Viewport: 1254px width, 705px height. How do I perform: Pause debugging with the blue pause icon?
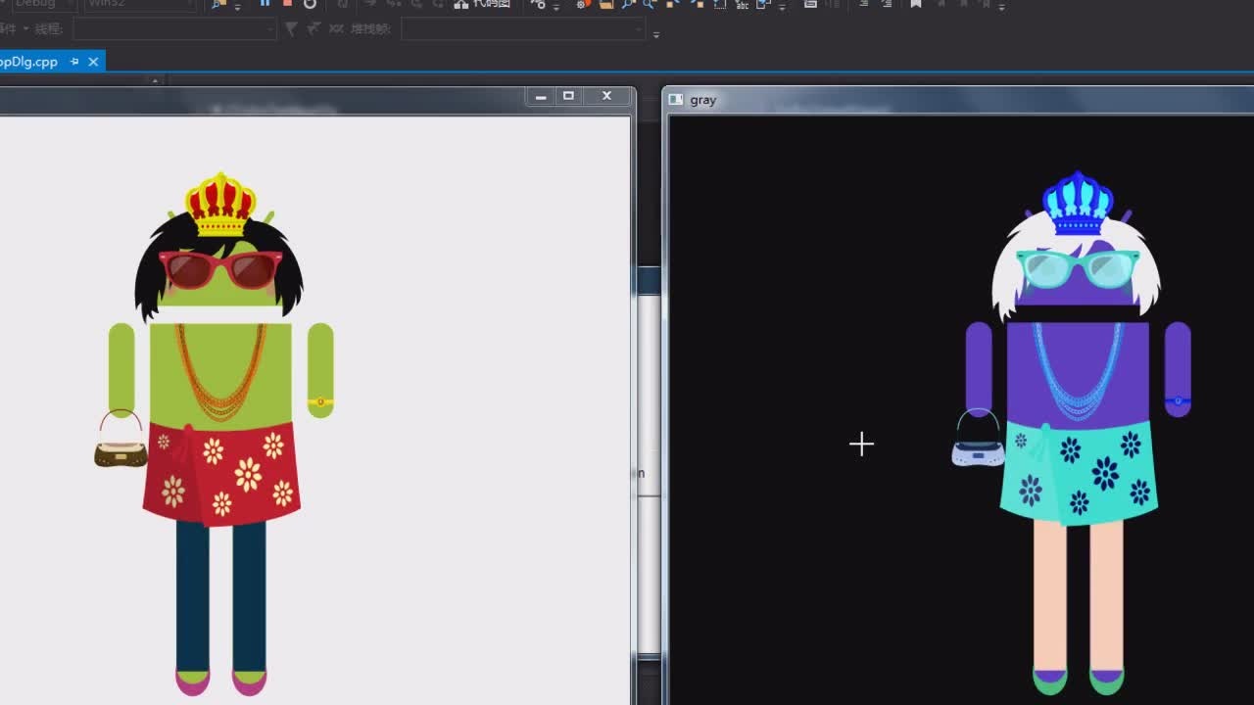[265, 3]
